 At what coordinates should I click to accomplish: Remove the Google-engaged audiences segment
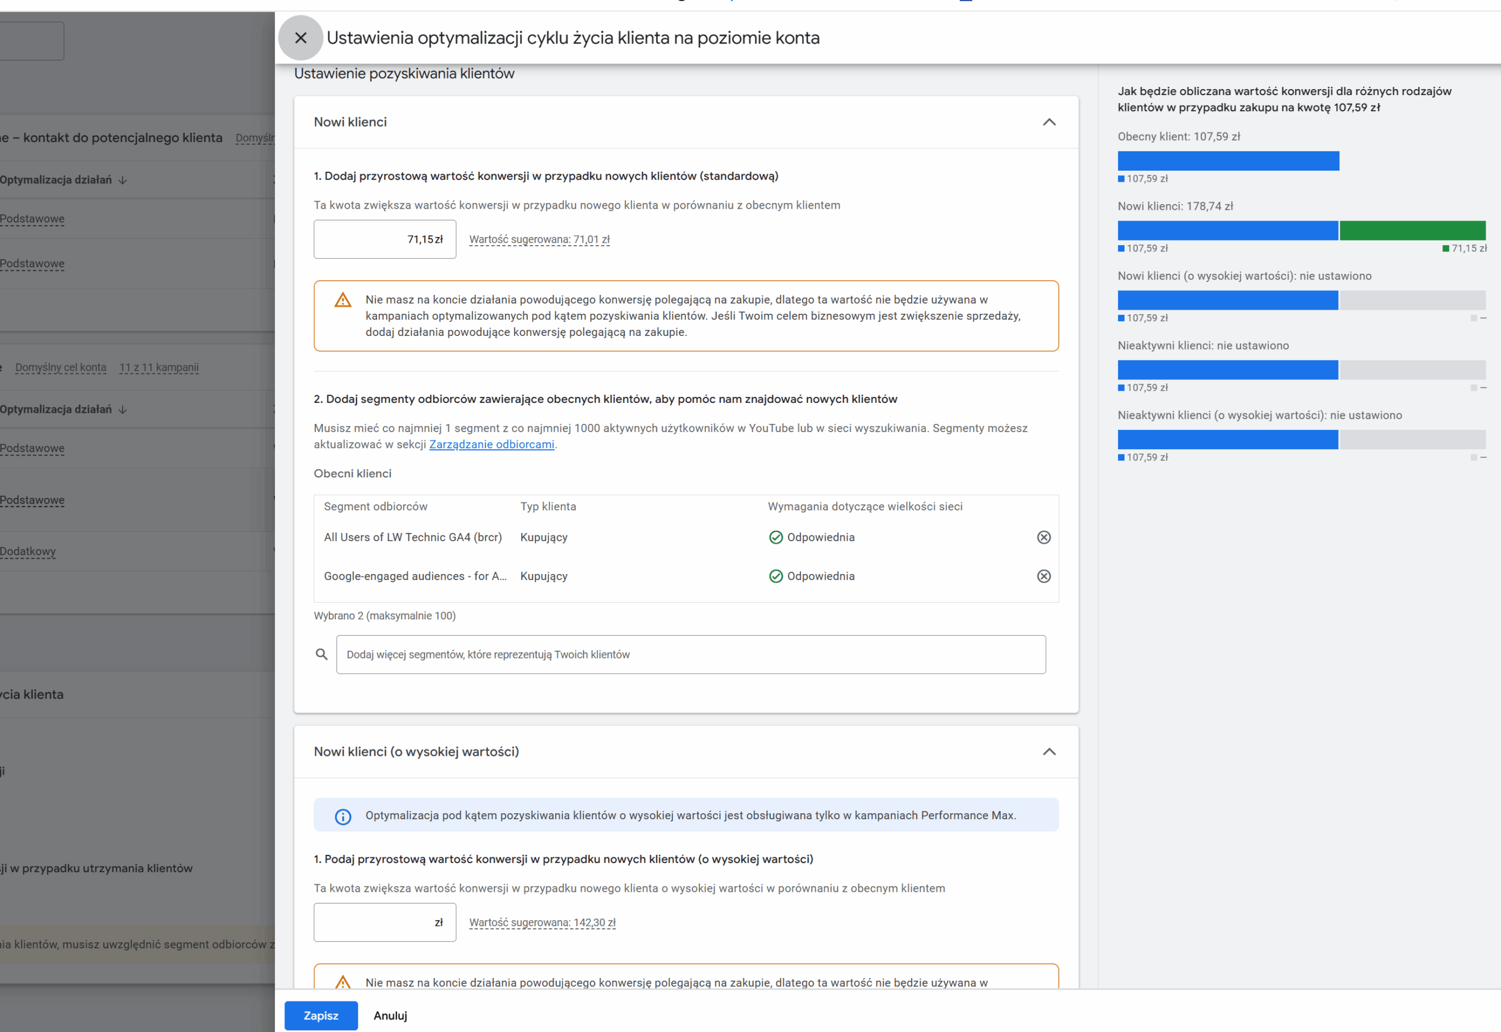[x=1043, y=576]
